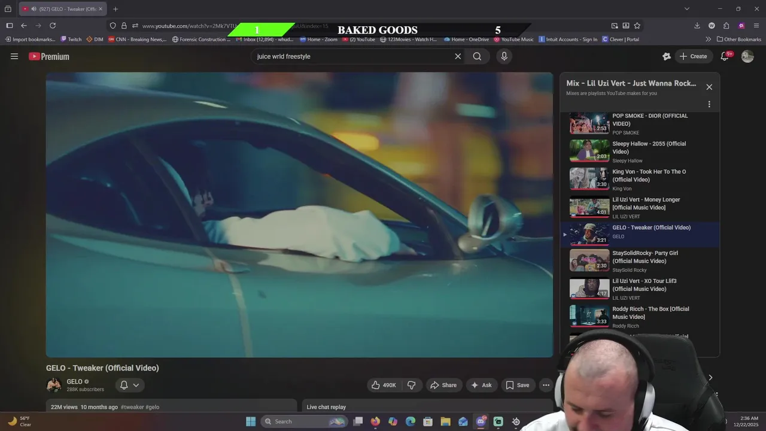
Task: Open YouTube notifications bell
Action: tap(725, 56)
